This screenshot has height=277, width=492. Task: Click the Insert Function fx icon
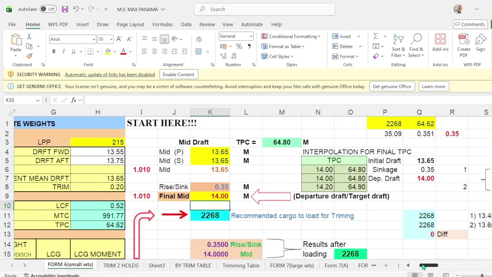[x=73, y=100]
